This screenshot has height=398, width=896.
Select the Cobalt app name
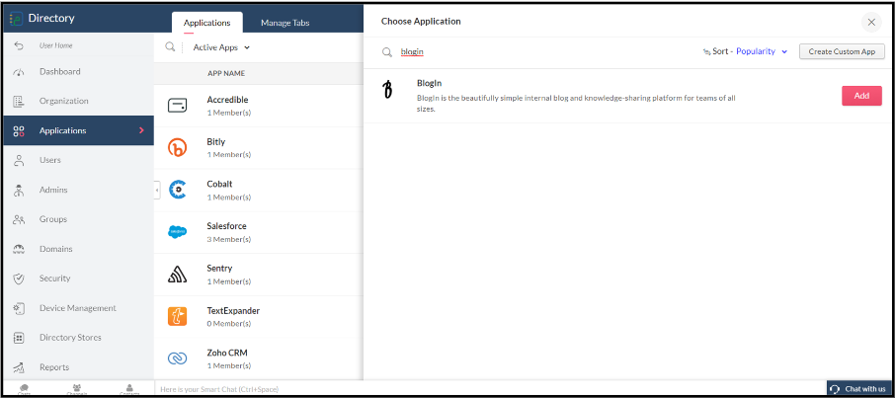click(x=219, y=185)
